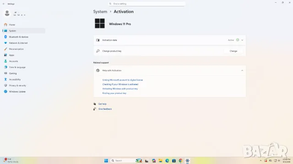Open File Explorer from the taskbar
The image size is (293, 164).
pos(160,161)
